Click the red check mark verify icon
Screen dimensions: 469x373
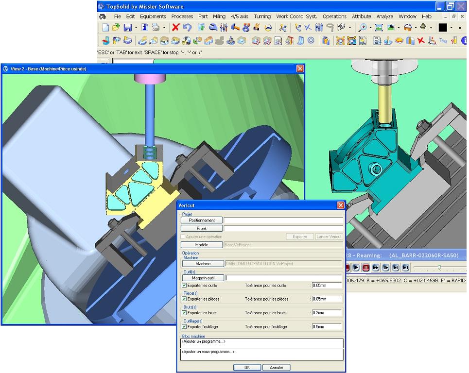coord(420,40)
